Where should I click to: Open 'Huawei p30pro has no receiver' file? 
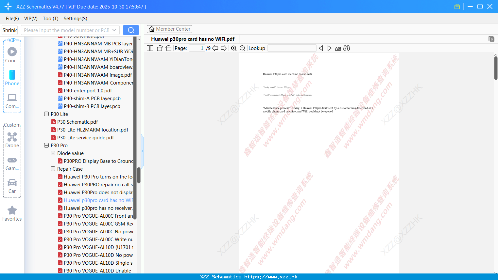click(x=95, y=208)
